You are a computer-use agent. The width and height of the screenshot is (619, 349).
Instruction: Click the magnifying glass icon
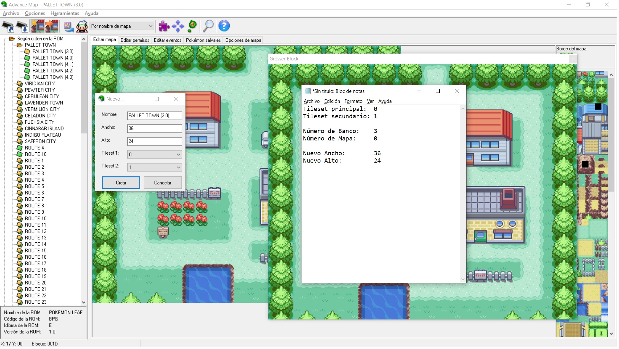click(208, 26)
